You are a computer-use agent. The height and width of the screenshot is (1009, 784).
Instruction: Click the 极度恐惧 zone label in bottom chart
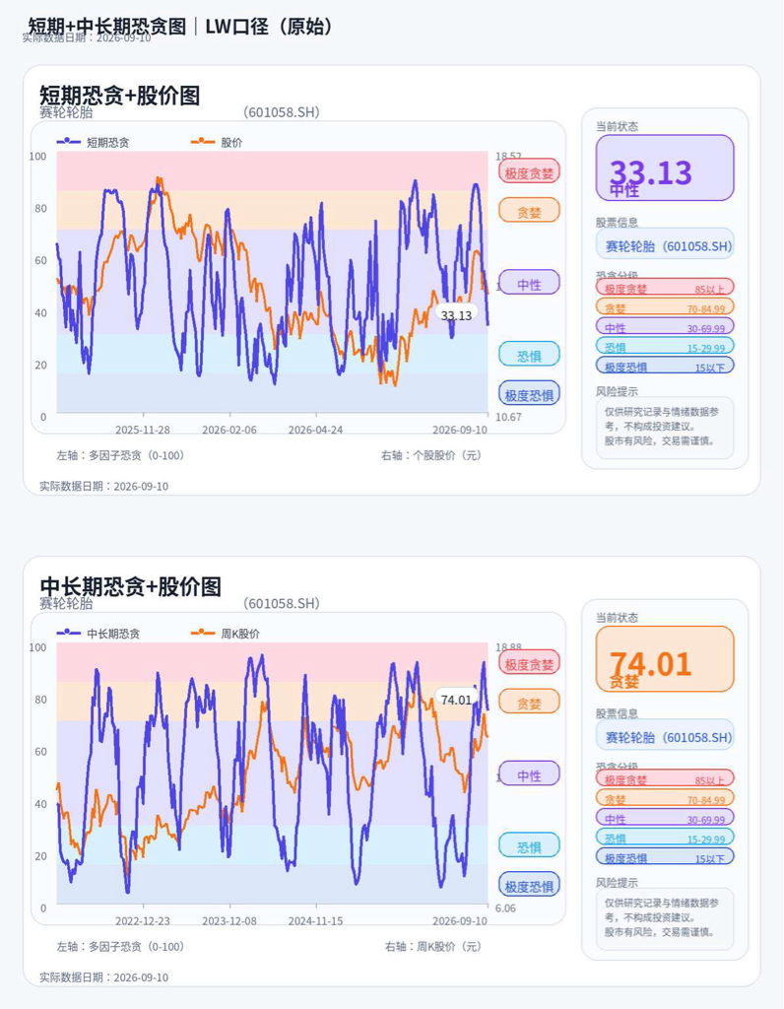[529, 886]
